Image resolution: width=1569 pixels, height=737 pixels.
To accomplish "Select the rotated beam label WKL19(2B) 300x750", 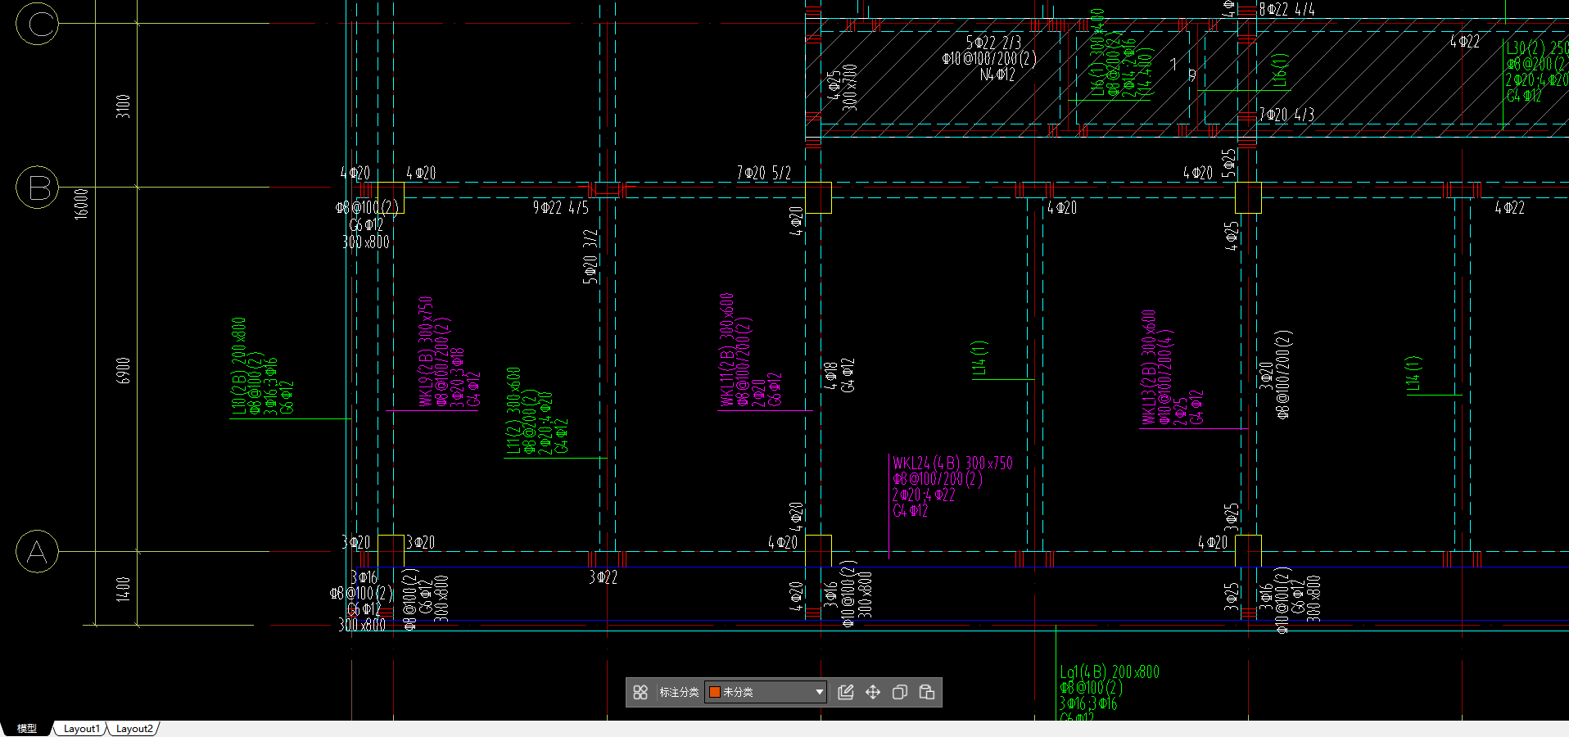I will [x=426, y=351].
